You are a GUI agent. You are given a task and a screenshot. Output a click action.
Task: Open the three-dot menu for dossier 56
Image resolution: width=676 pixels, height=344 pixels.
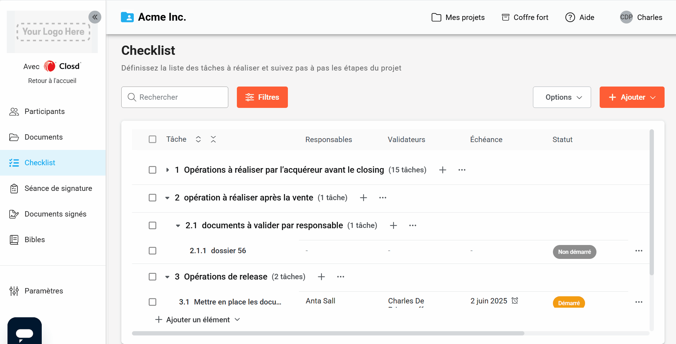tap(639, 251)
